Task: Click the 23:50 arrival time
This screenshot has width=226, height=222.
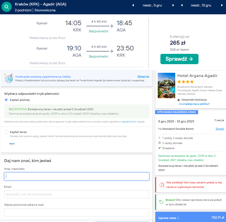Action: pyautogui.click(x=125, y=48)
